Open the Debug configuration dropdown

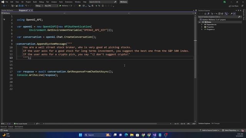click(39, 6)
